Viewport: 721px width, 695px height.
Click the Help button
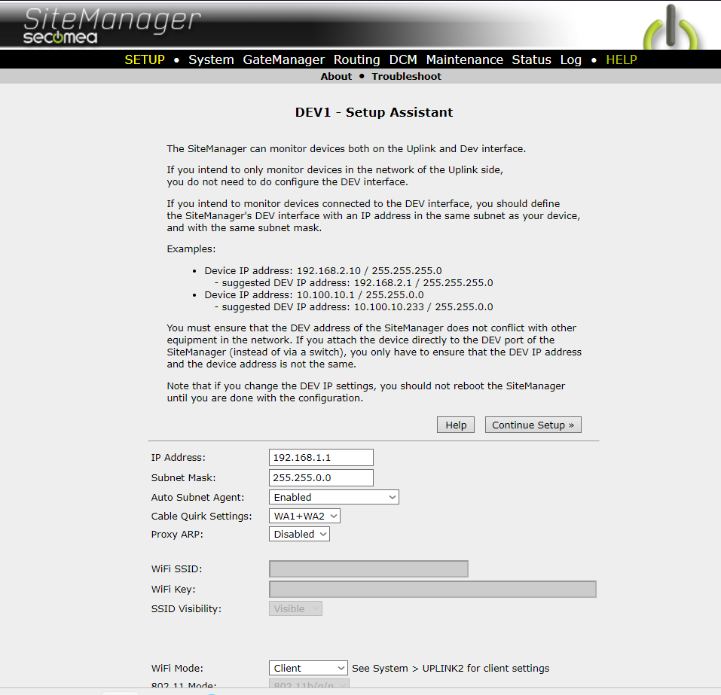coord(456,425)
